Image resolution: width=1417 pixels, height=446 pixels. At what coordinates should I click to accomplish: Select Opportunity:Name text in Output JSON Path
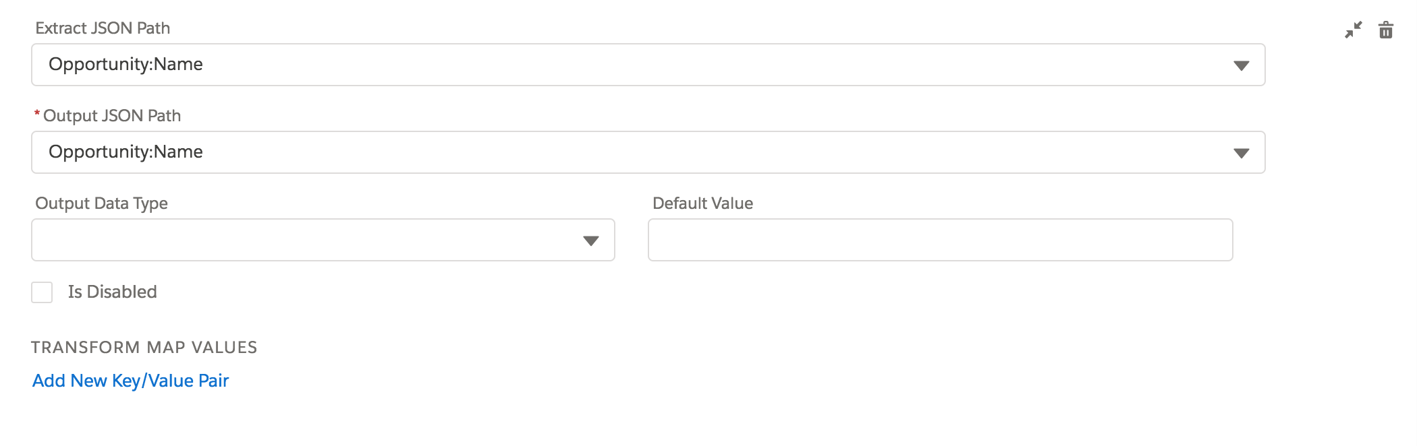pyautogui.click(x=126, y=152)
